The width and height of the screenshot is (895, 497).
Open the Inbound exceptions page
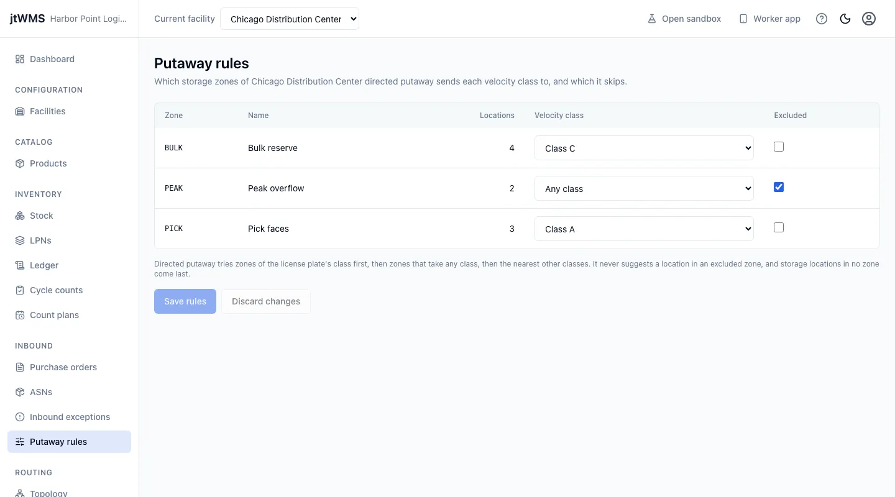[x=69, y=417]
